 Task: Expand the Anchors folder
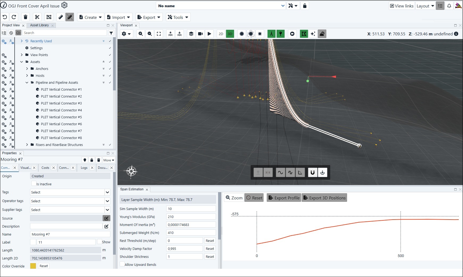click(27, 69)
